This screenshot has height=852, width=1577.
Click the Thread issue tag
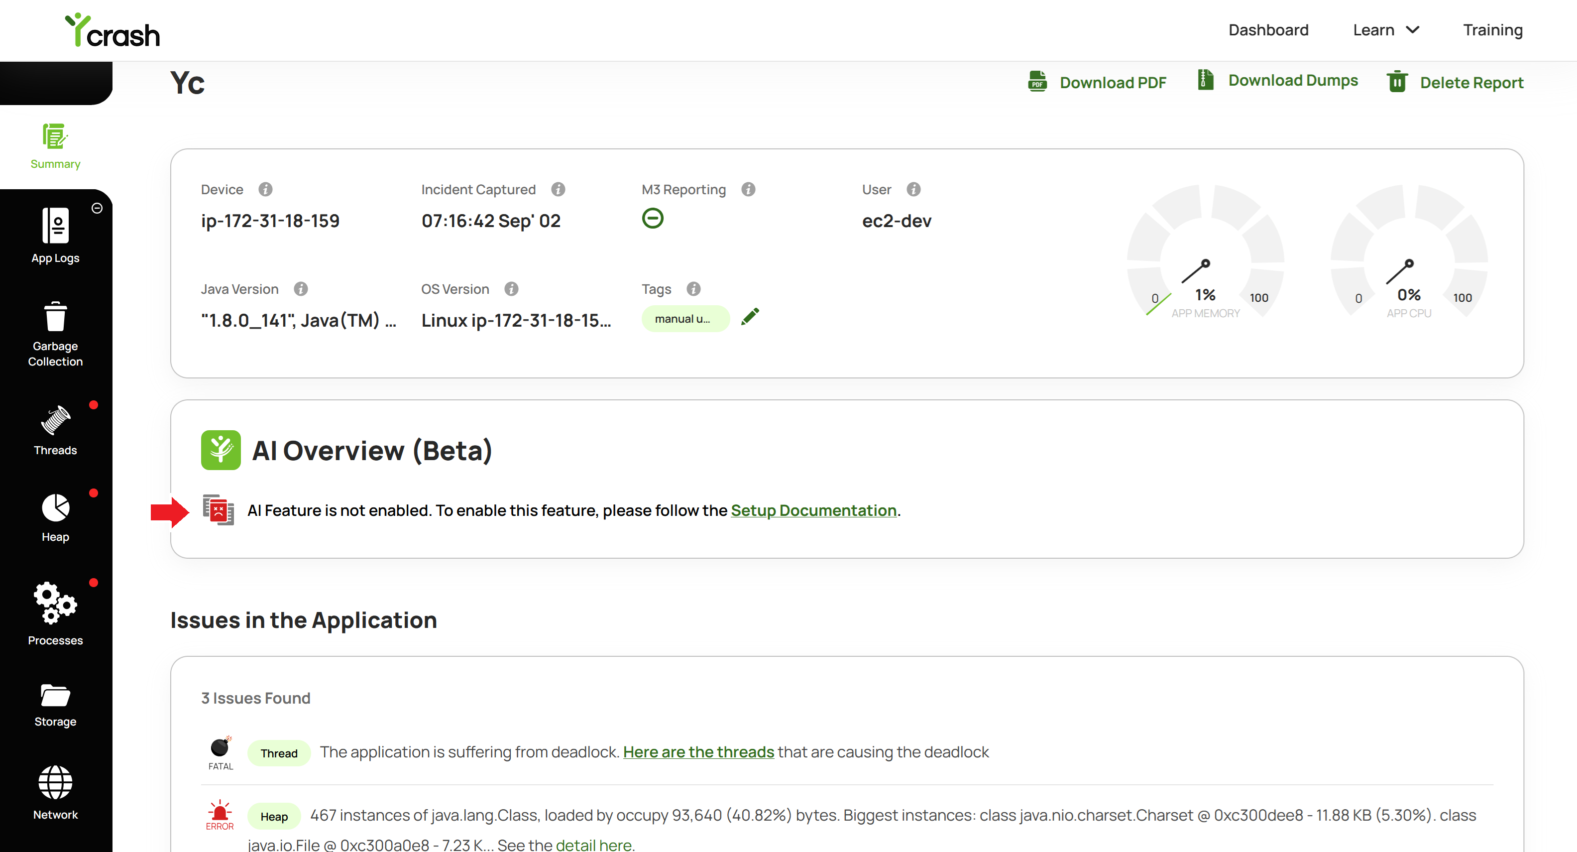279,753
